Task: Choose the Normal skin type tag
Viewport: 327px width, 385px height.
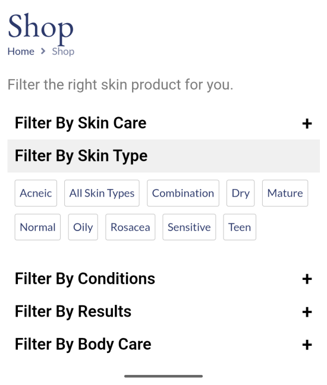Action: click(x=37, y=227)
